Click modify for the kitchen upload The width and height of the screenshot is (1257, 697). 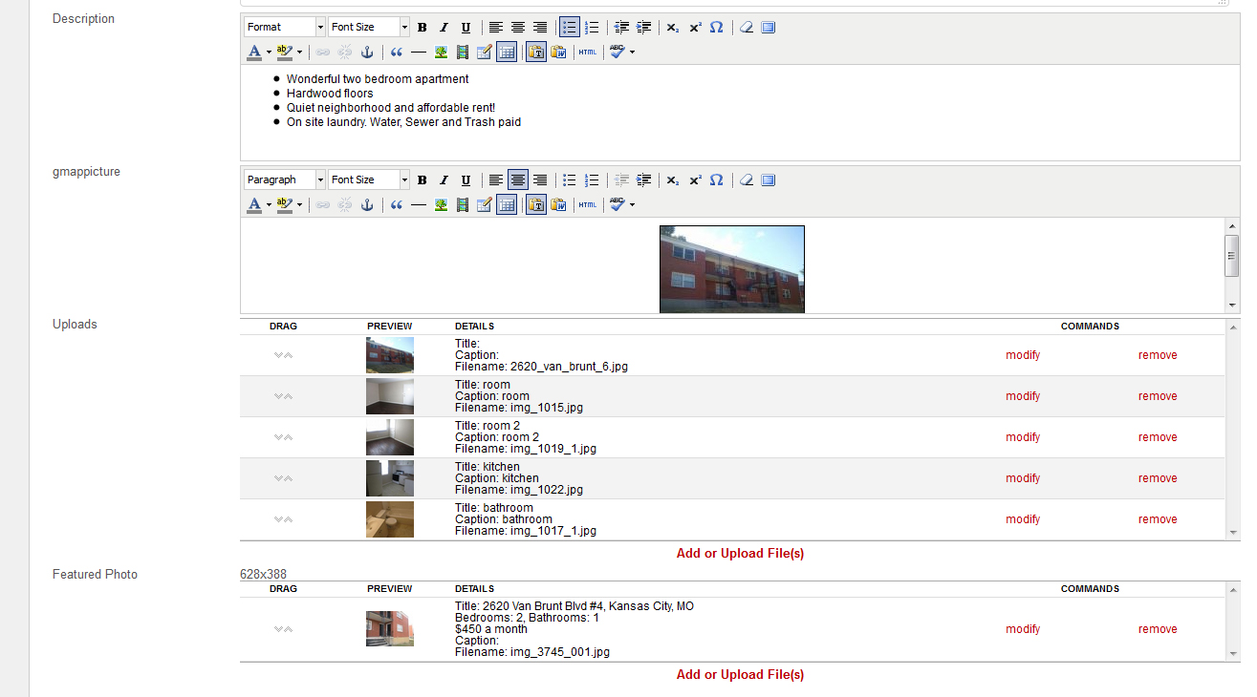coord(1022,478)
